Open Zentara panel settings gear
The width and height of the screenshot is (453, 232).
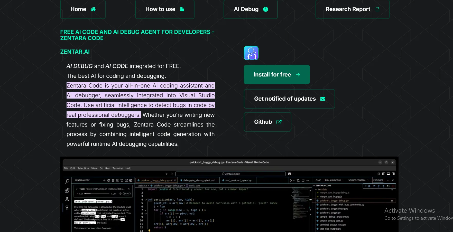pos(131,180)
